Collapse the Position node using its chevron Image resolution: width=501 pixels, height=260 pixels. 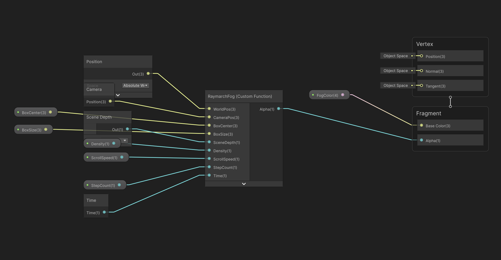(x=118, y=95)
